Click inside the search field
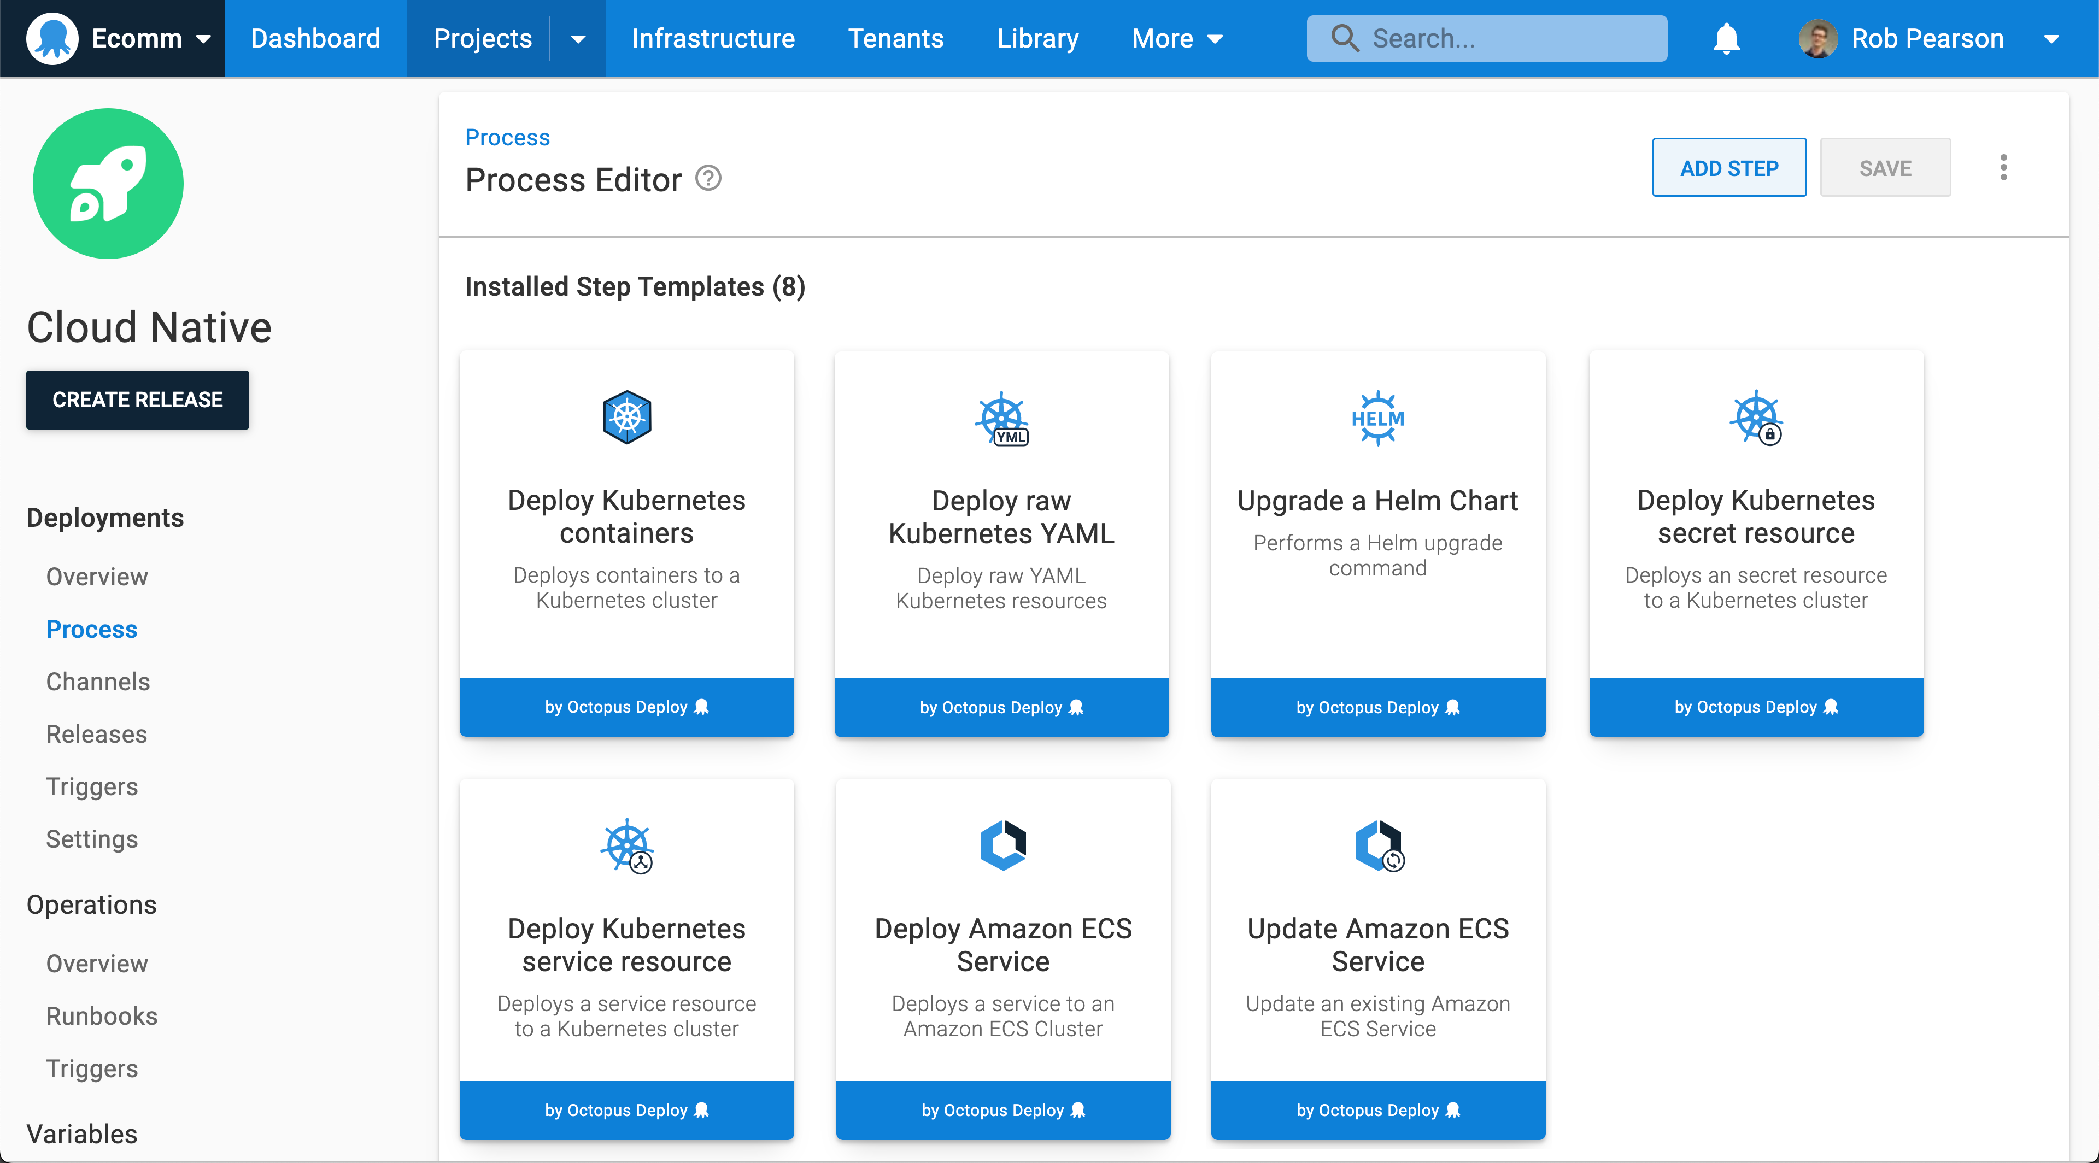The width and height of the screenshot is (2099, 1163). click(x=1486, y=38)
